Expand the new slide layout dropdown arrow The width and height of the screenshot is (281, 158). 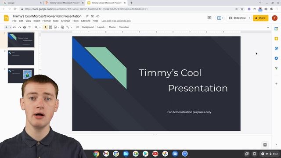(11, 27)
